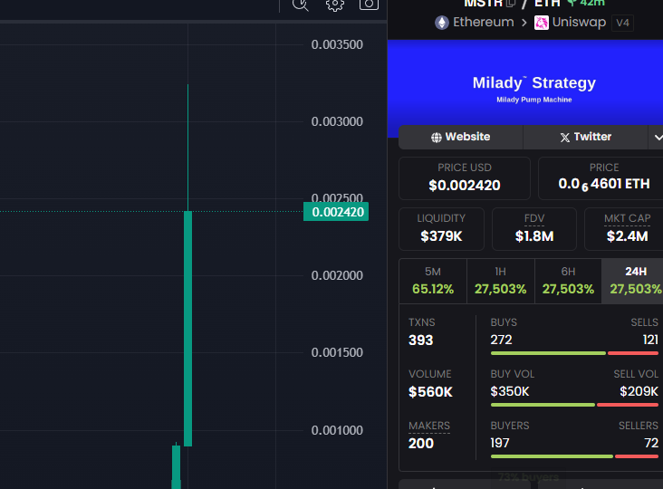Click the V4 version badge
Image resolution: width=663 pixels, height=489 pixels.
point(622,23)
